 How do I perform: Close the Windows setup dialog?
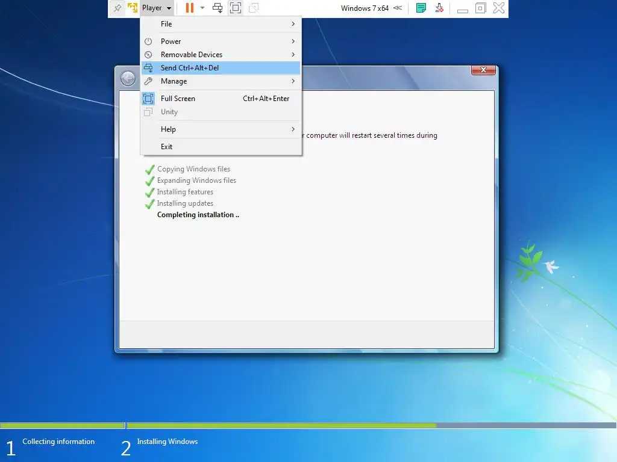(x=483, y=70)
